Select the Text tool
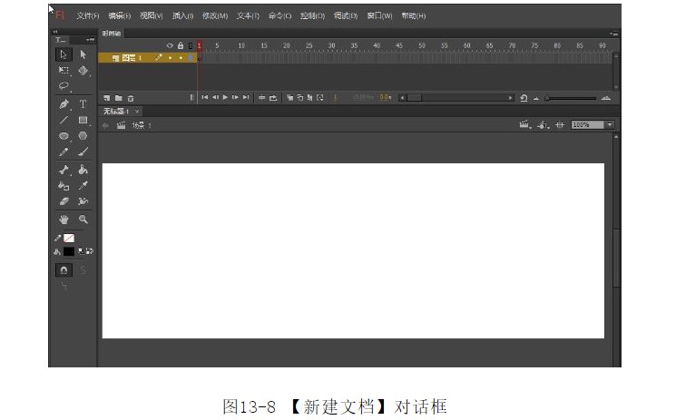Viewport: 676px width, 420px height. tap(83, 104)
